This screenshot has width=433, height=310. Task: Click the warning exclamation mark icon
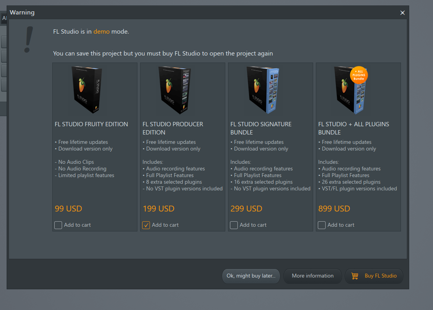[28, 39]
